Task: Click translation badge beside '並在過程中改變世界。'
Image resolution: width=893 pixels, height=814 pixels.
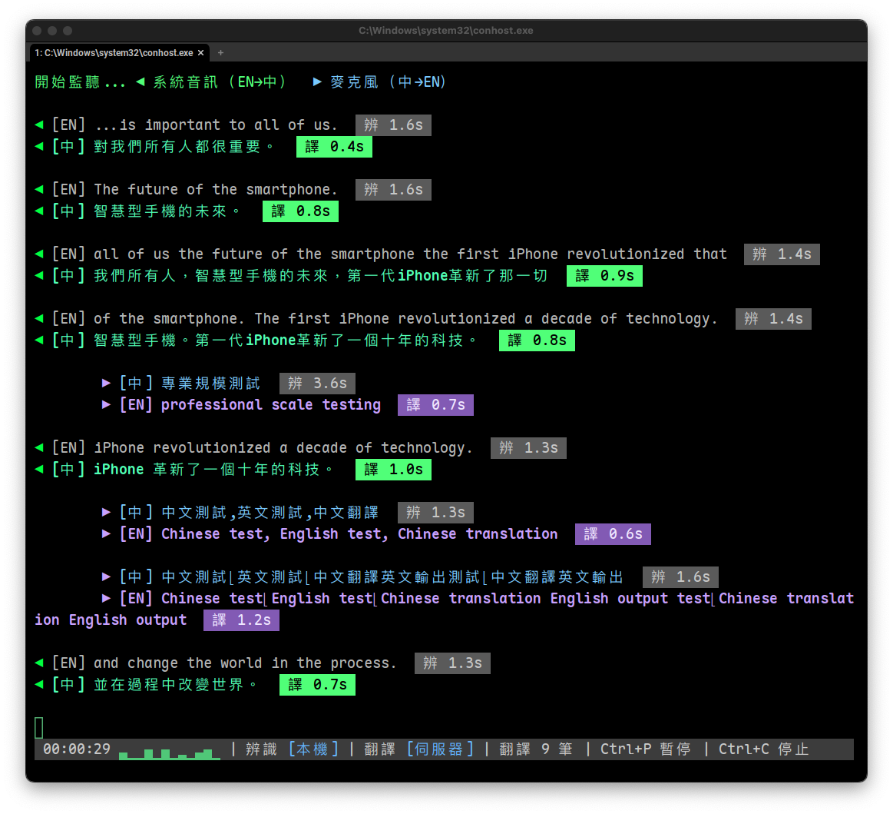Action: 317,684
